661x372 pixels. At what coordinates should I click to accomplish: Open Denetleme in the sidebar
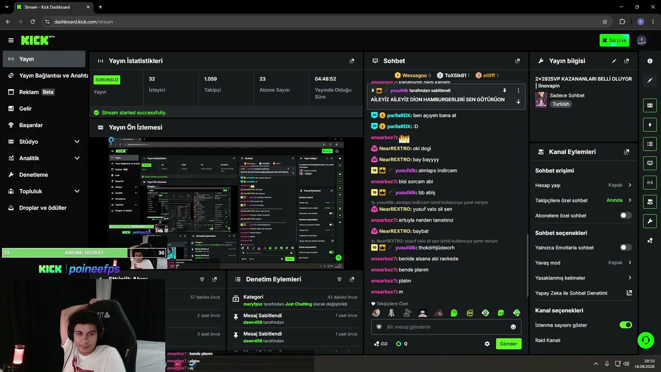(44, 175)
